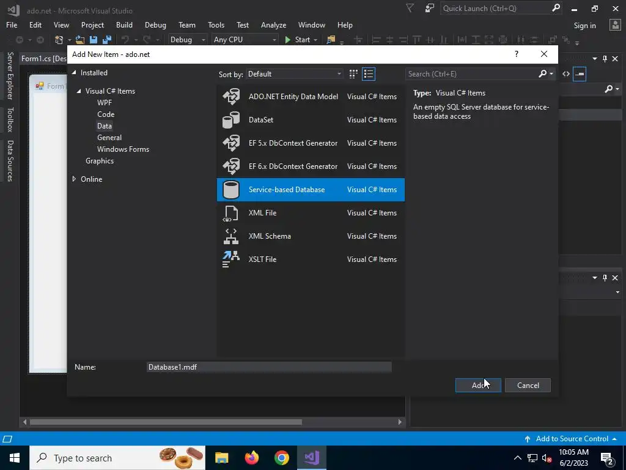
Task: Click the Cancel button
Action: (x=528, y=386)
